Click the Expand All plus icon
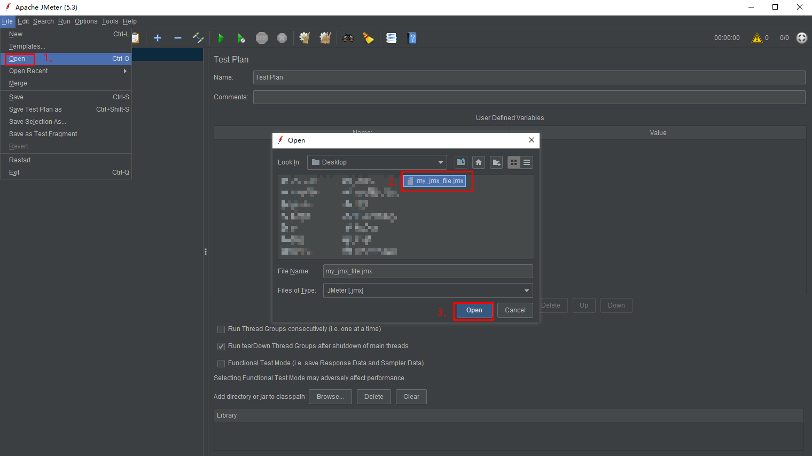This screenshot has height=456, width=812. [x=158, y=38]
